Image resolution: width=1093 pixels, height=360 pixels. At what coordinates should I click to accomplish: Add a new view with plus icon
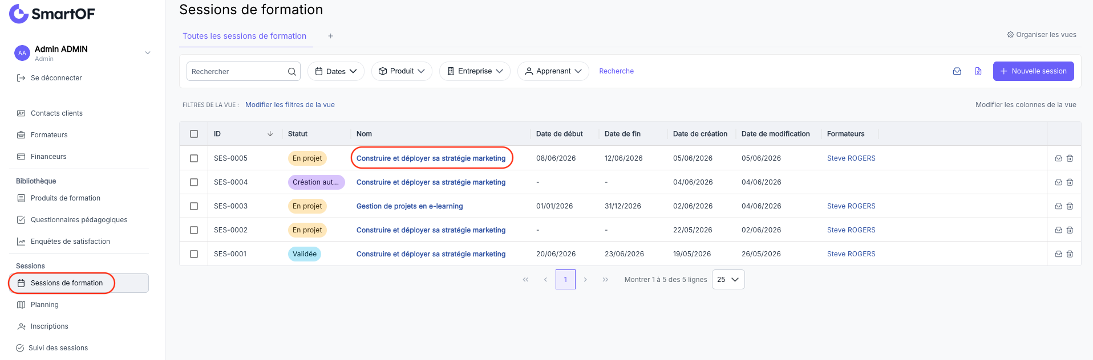coord(330,36)
